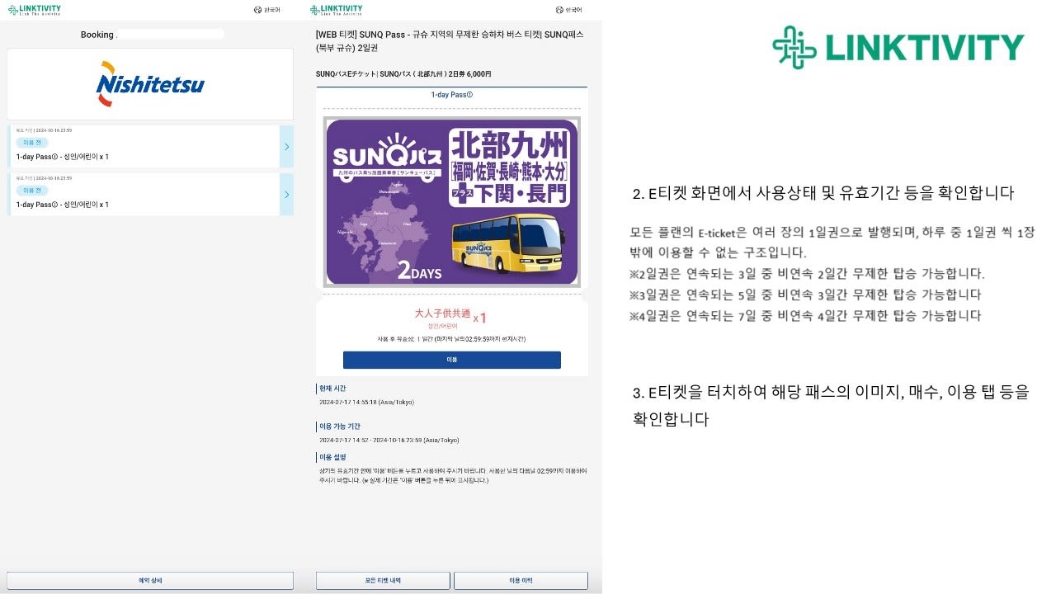Open 예약 상세 booking details button

pyautogui.click(x=150, y=581)
